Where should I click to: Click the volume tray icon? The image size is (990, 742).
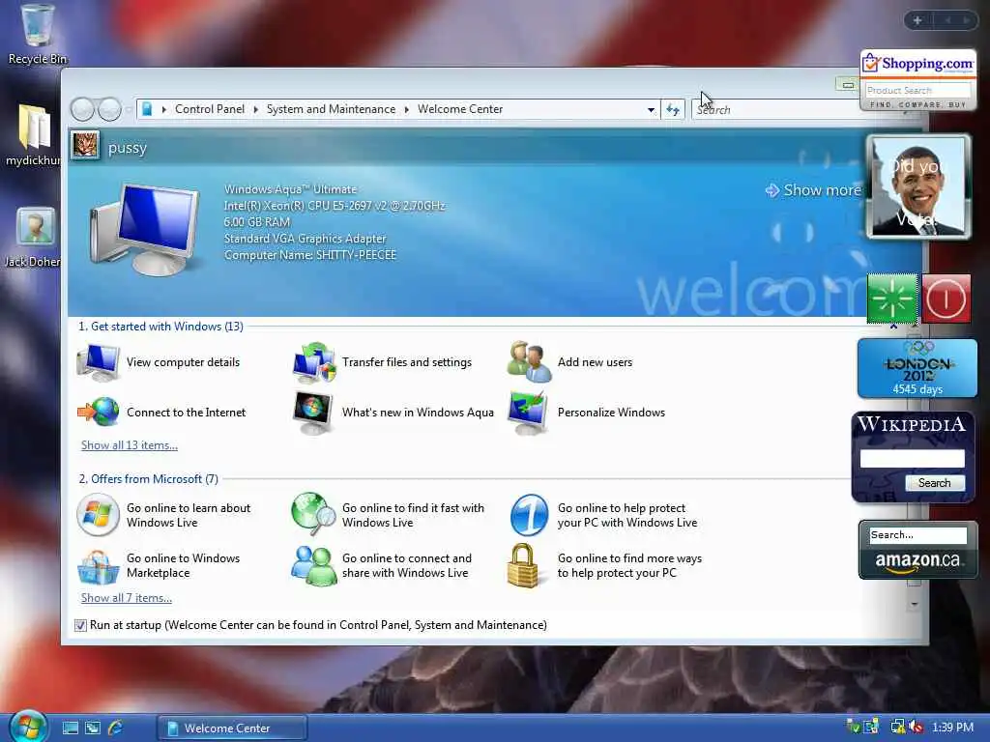tap(917, 728)
